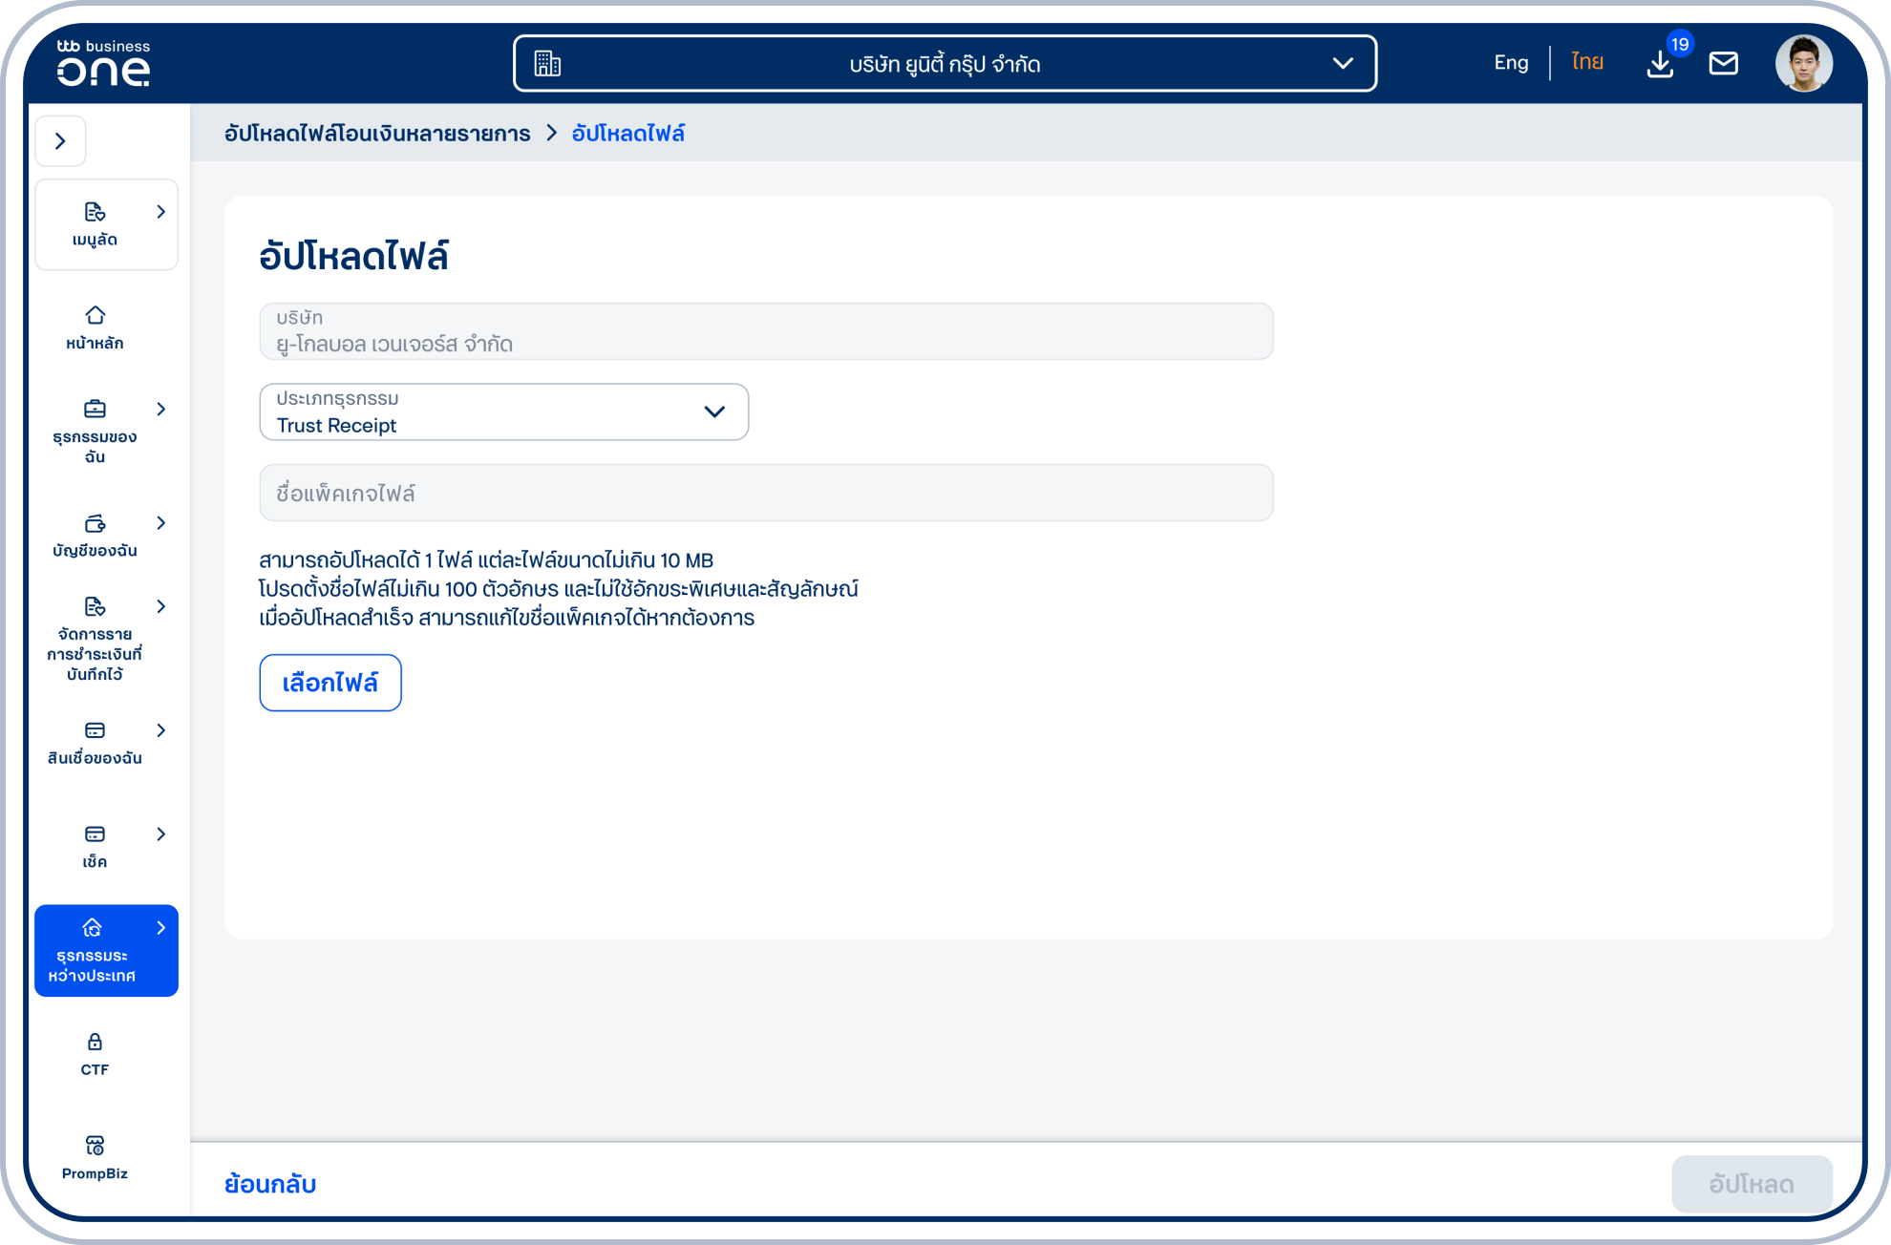Click the download icon with badge 19

click(1660, 64)
